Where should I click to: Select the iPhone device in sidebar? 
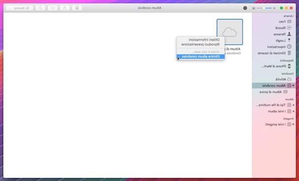pos(276,66)
